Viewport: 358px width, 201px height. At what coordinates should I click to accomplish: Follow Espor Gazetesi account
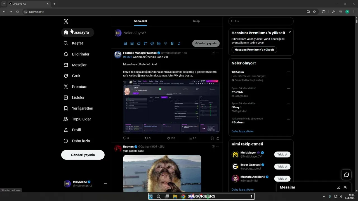point(282,167)
